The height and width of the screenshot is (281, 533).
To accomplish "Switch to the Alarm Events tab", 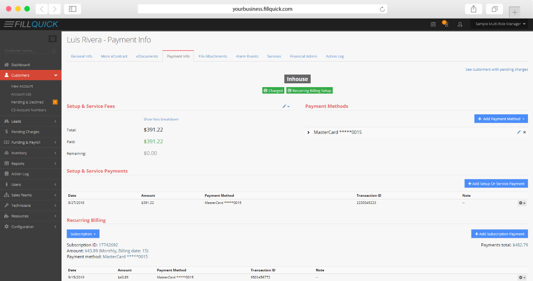I will (x=247, y=56).
